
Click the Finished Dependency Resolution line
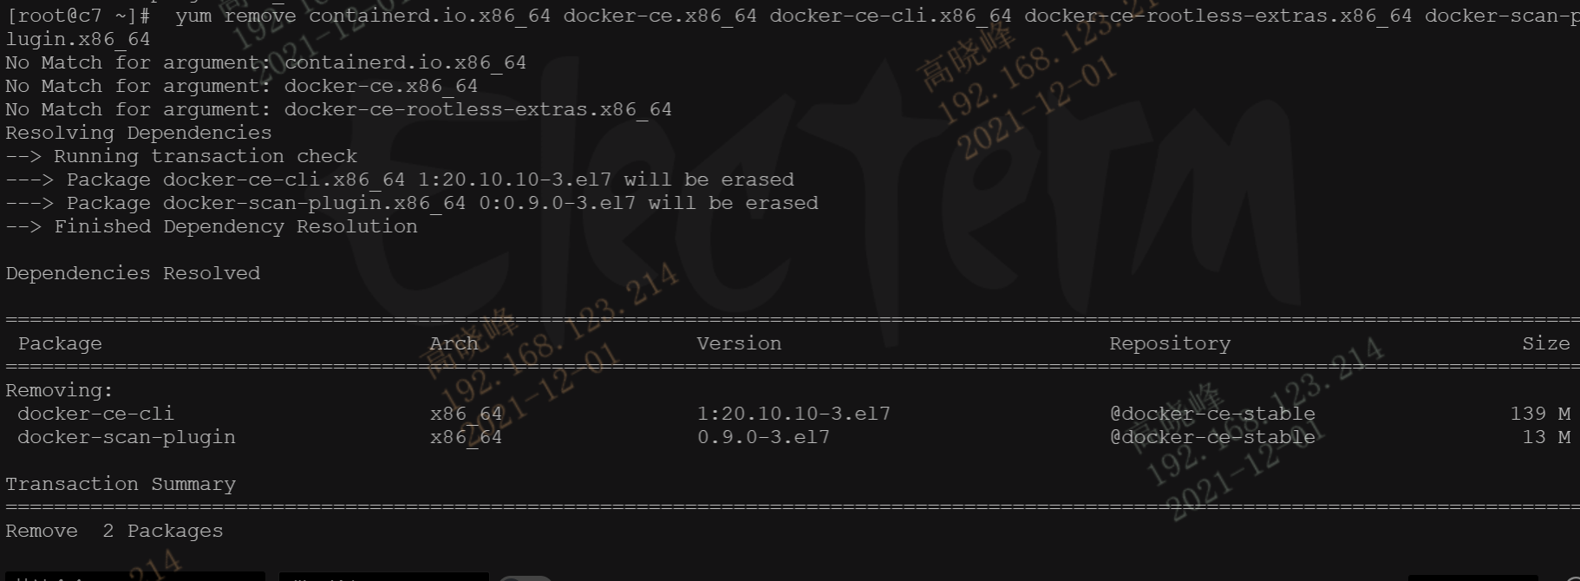[212, 226]
